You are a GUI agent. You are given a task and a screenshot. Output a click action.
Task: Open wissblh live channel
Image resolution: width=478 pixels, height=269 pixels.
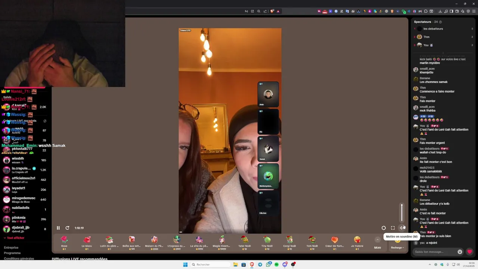pos(25,160)
